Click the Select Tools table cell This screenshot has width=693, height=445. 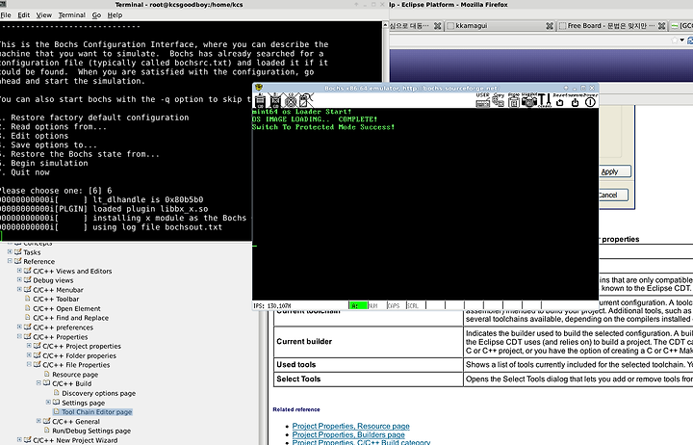tap(369, 380)
